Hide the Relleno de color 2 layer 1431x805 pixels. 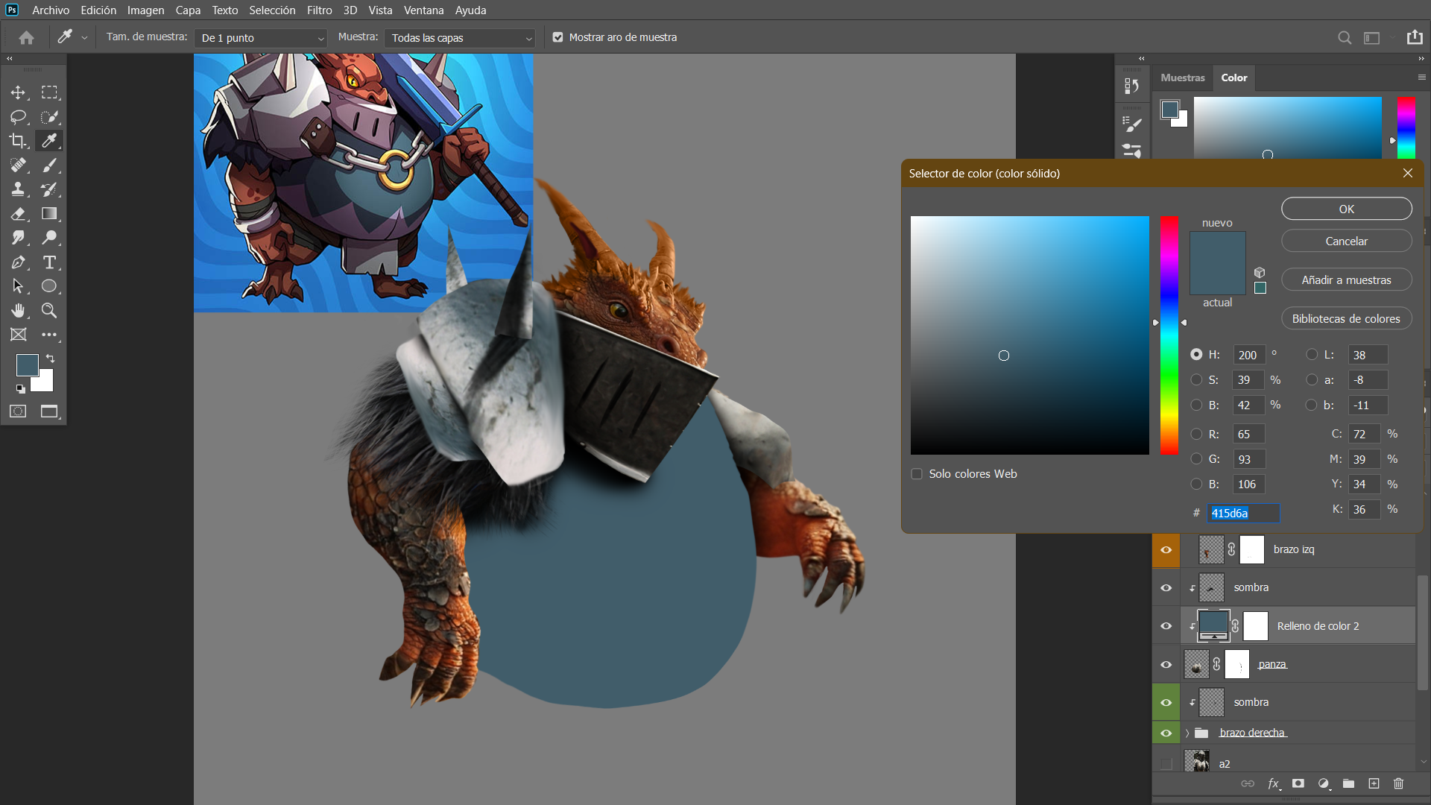[1166, 626]
